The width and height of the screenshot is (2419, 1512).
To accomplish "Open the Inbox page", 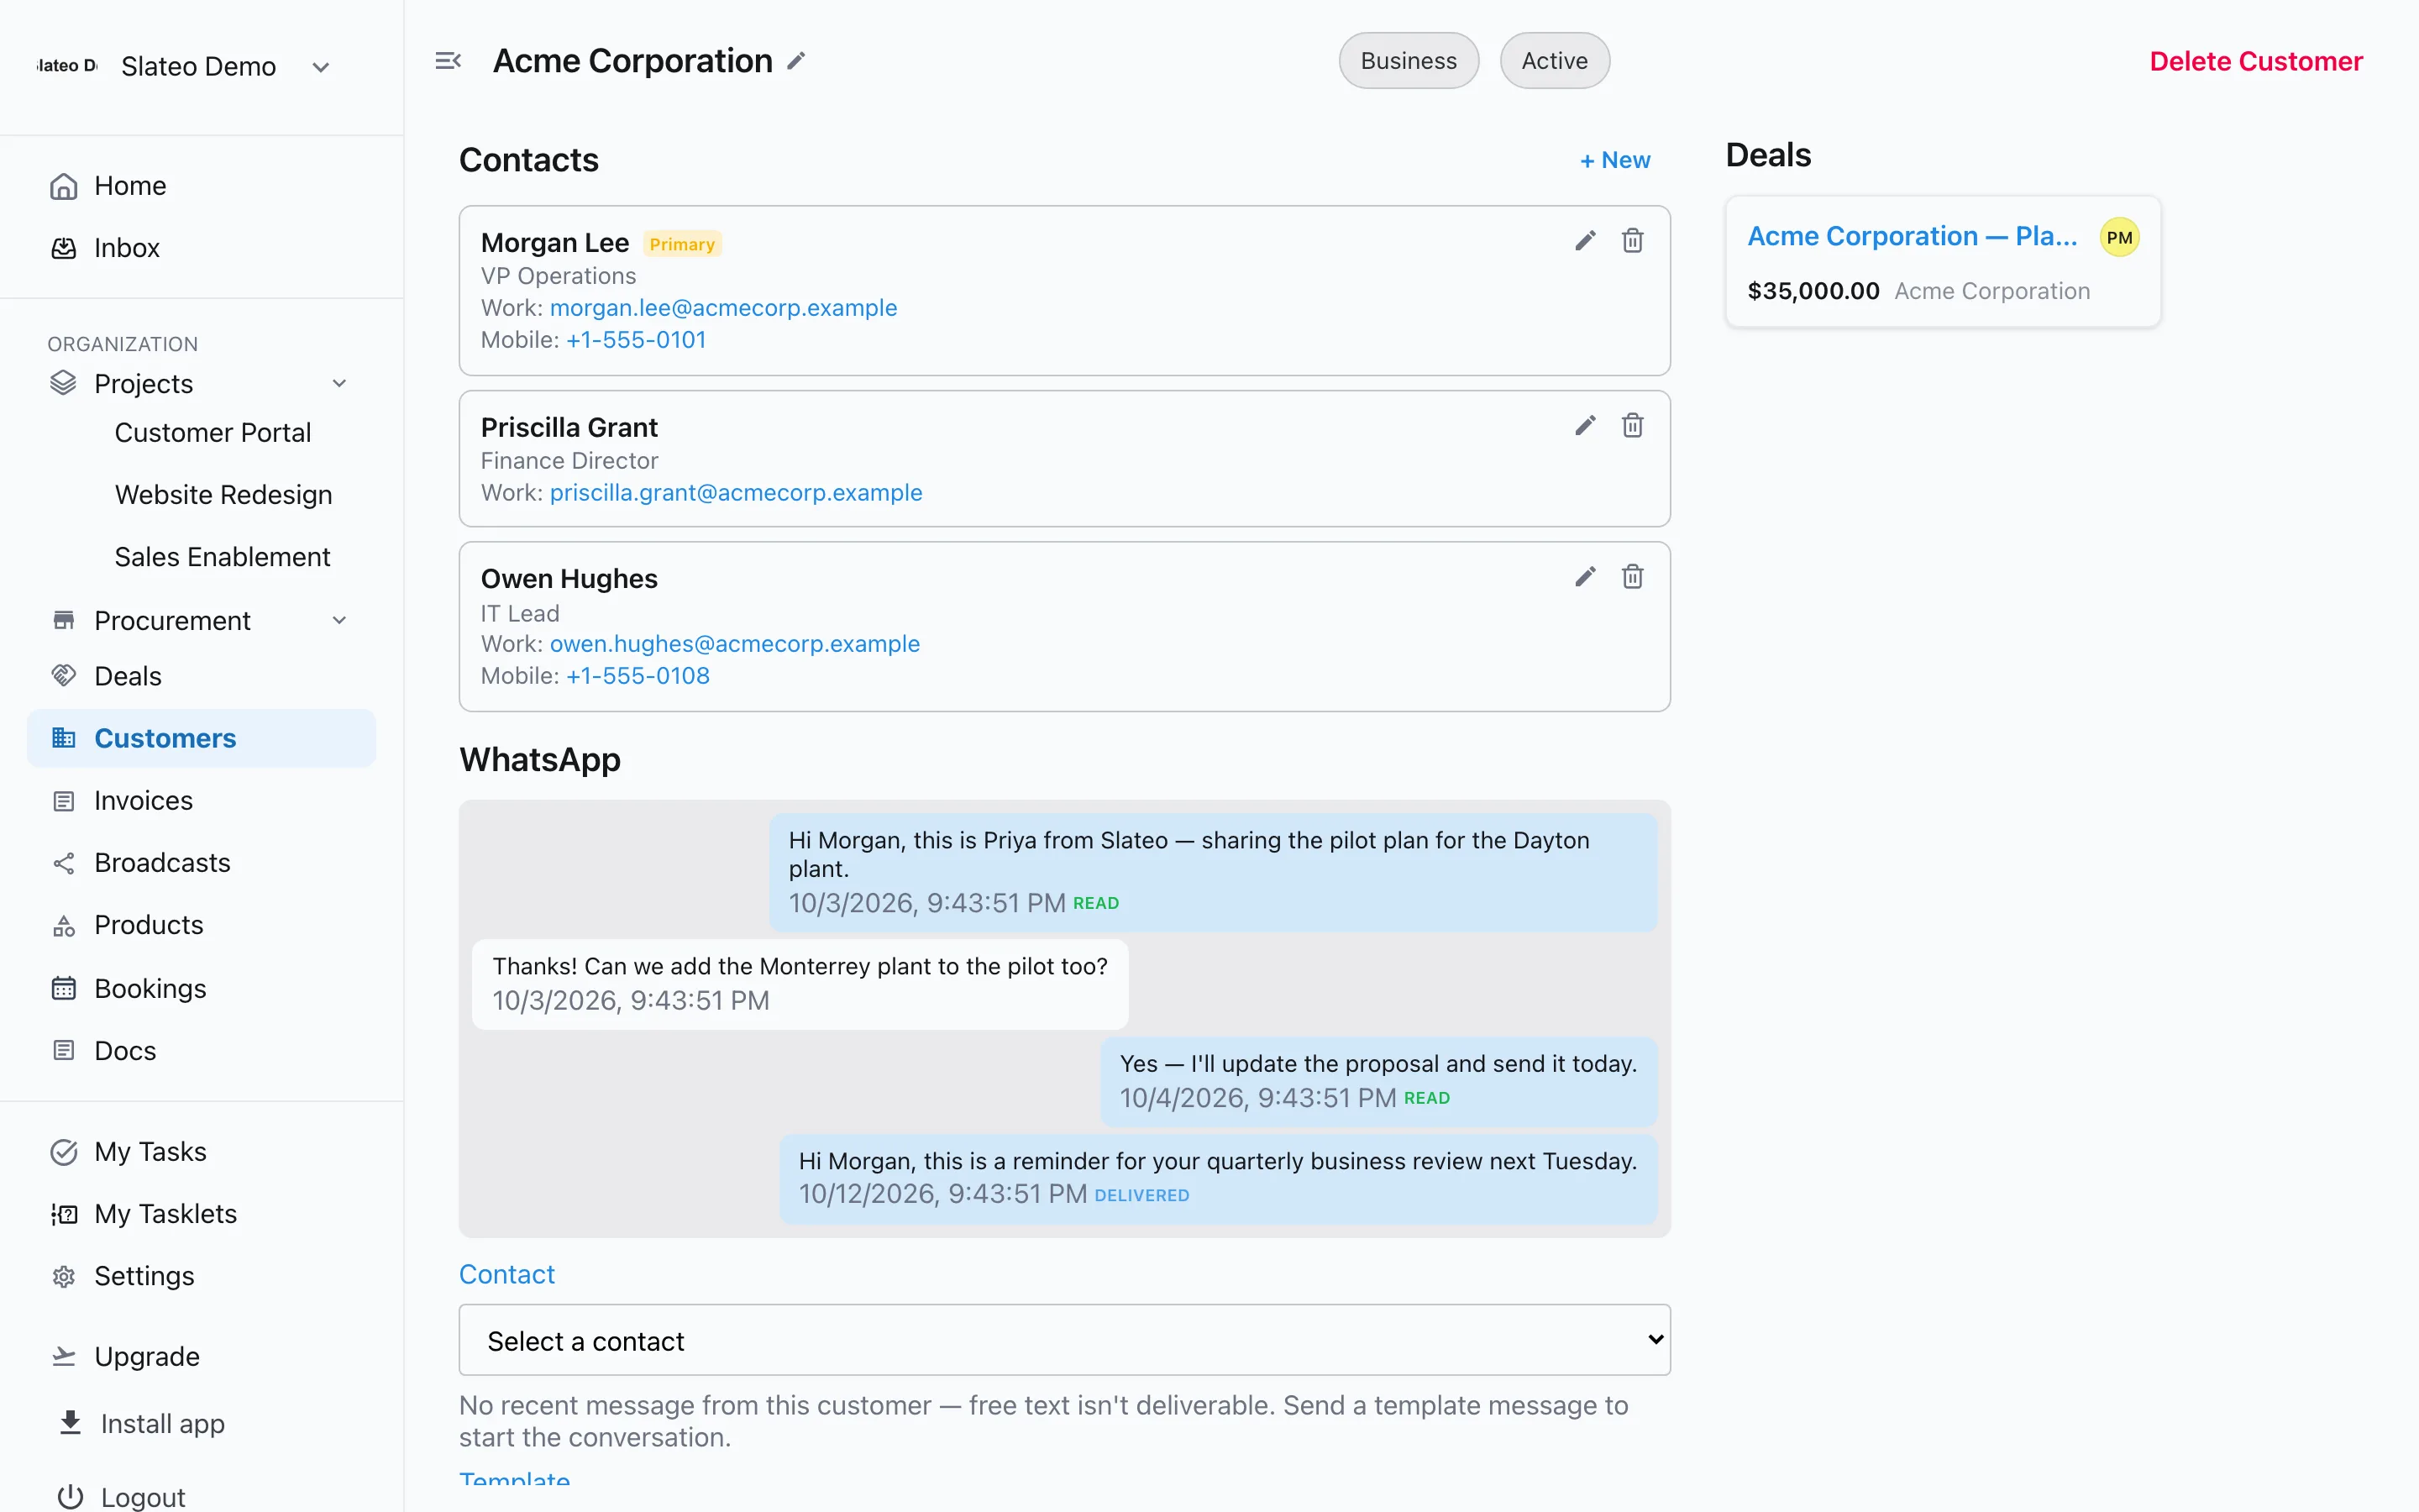I will point(202,248).
